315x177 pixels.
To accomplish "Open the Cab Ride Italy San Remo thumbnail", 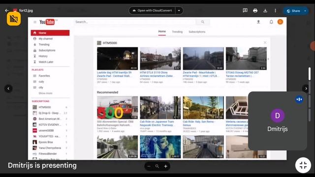I will coord(203,108).
